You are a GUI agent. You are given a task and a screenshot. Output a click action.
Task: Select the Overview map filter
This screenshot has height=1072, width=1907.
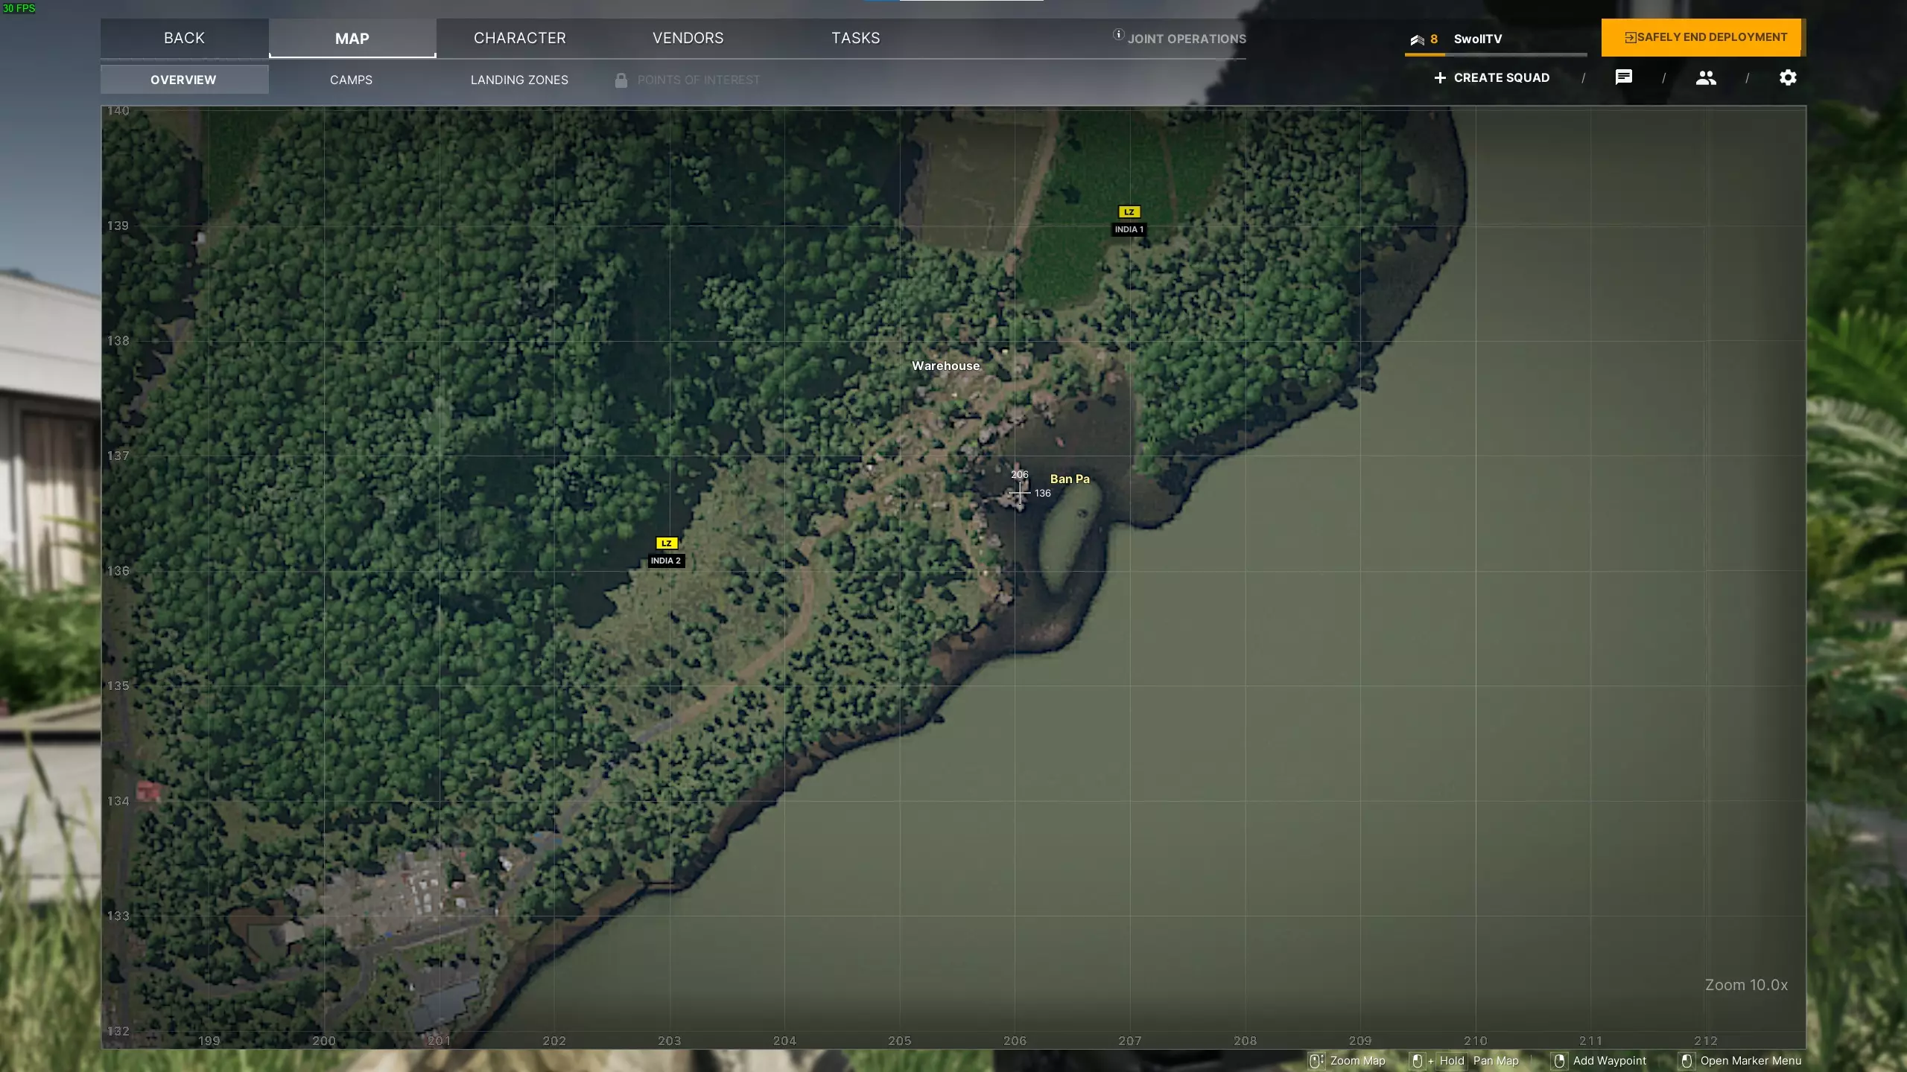[x=183, y=80]
